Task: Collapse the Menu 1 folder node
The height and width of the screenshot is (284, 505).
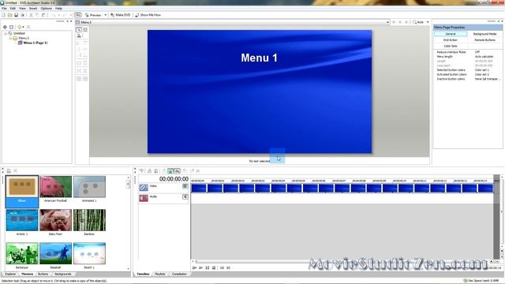Action: [x=10, y=38]
